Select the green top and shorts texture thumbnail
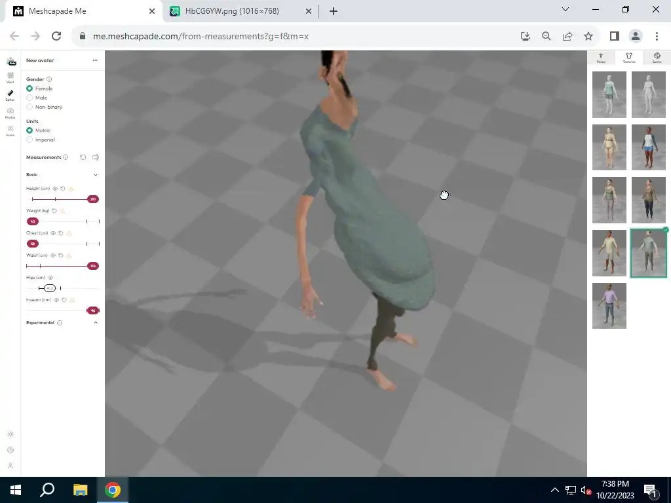671x503 pixels. (609, 94)
